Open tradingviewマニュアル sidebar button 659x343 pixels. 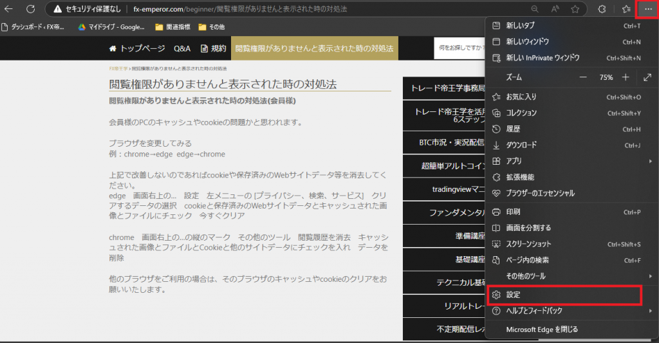click(x=444, y=190)
